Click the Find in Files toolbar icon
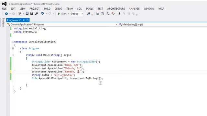 (x=88, y=14)
